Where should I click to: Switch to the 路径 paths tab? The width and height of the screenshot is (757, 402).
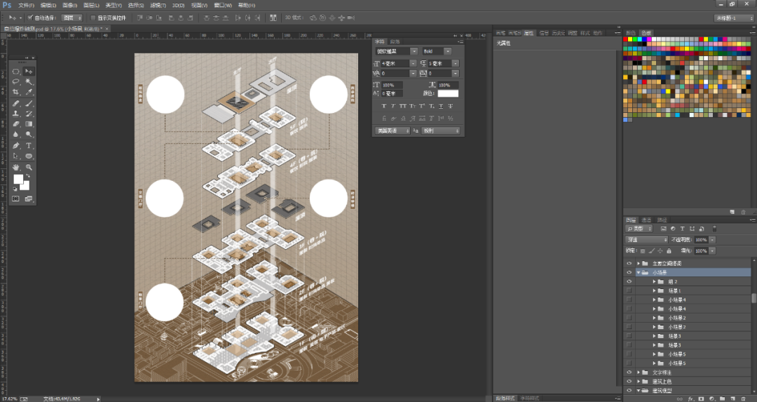tap(662, 220)
